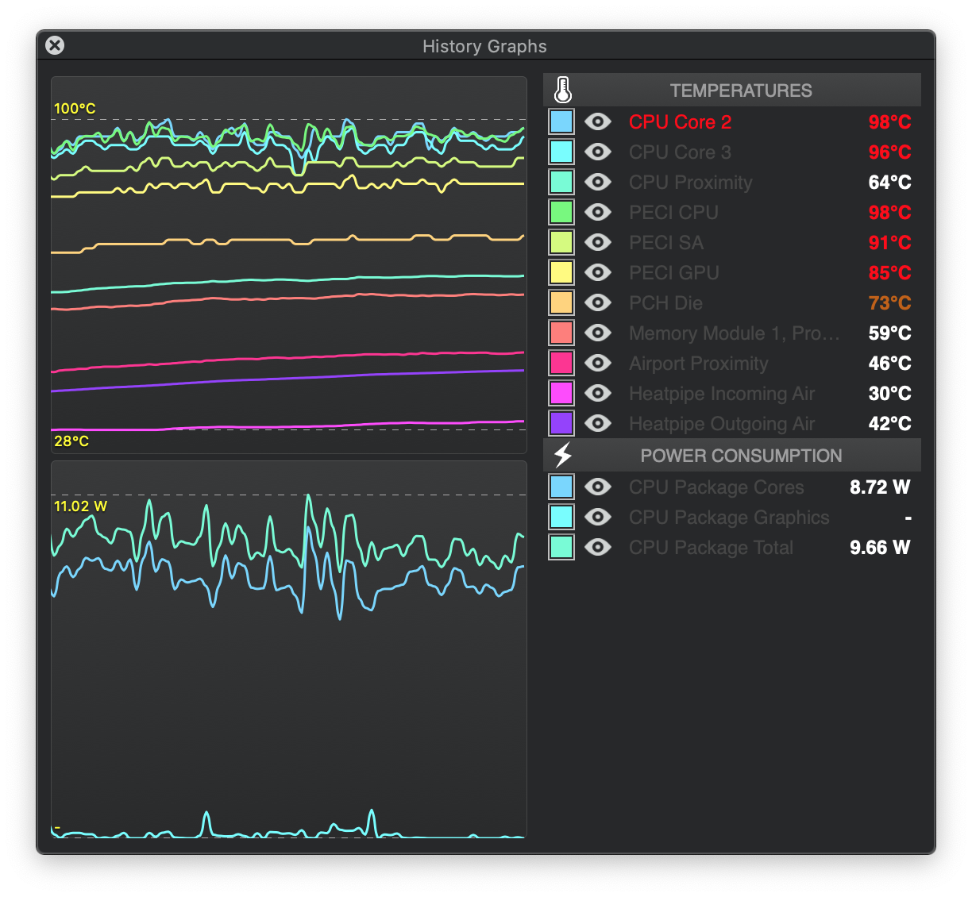Close the History Graphs window

[55, 45]
